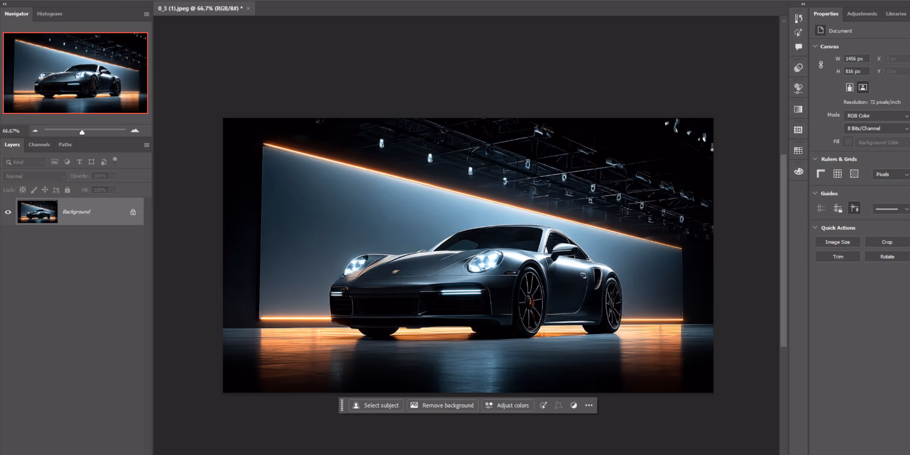
Task: Toggle the grid display icon
Action: (838, 174)
